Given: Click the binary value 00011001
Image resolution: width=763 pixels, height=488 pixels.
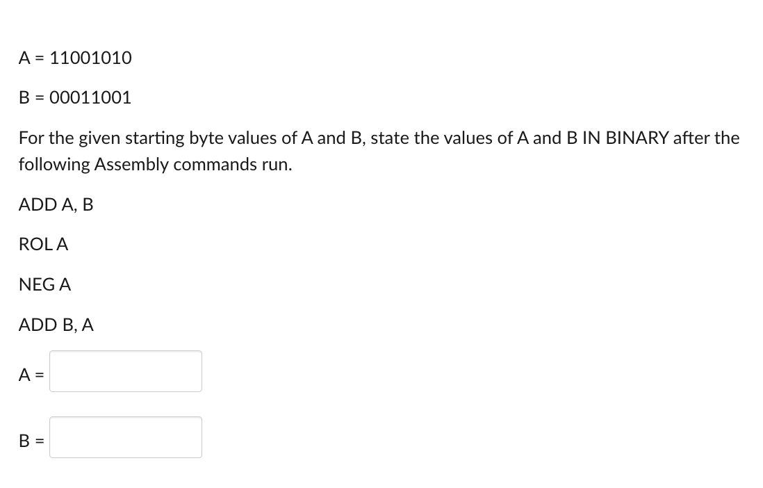Looking at the screenshot, I should point(90,97).
